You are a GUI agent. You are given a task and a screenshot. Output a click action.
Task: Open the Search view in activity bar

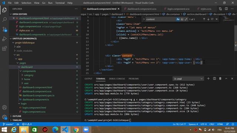click(4, 20)
